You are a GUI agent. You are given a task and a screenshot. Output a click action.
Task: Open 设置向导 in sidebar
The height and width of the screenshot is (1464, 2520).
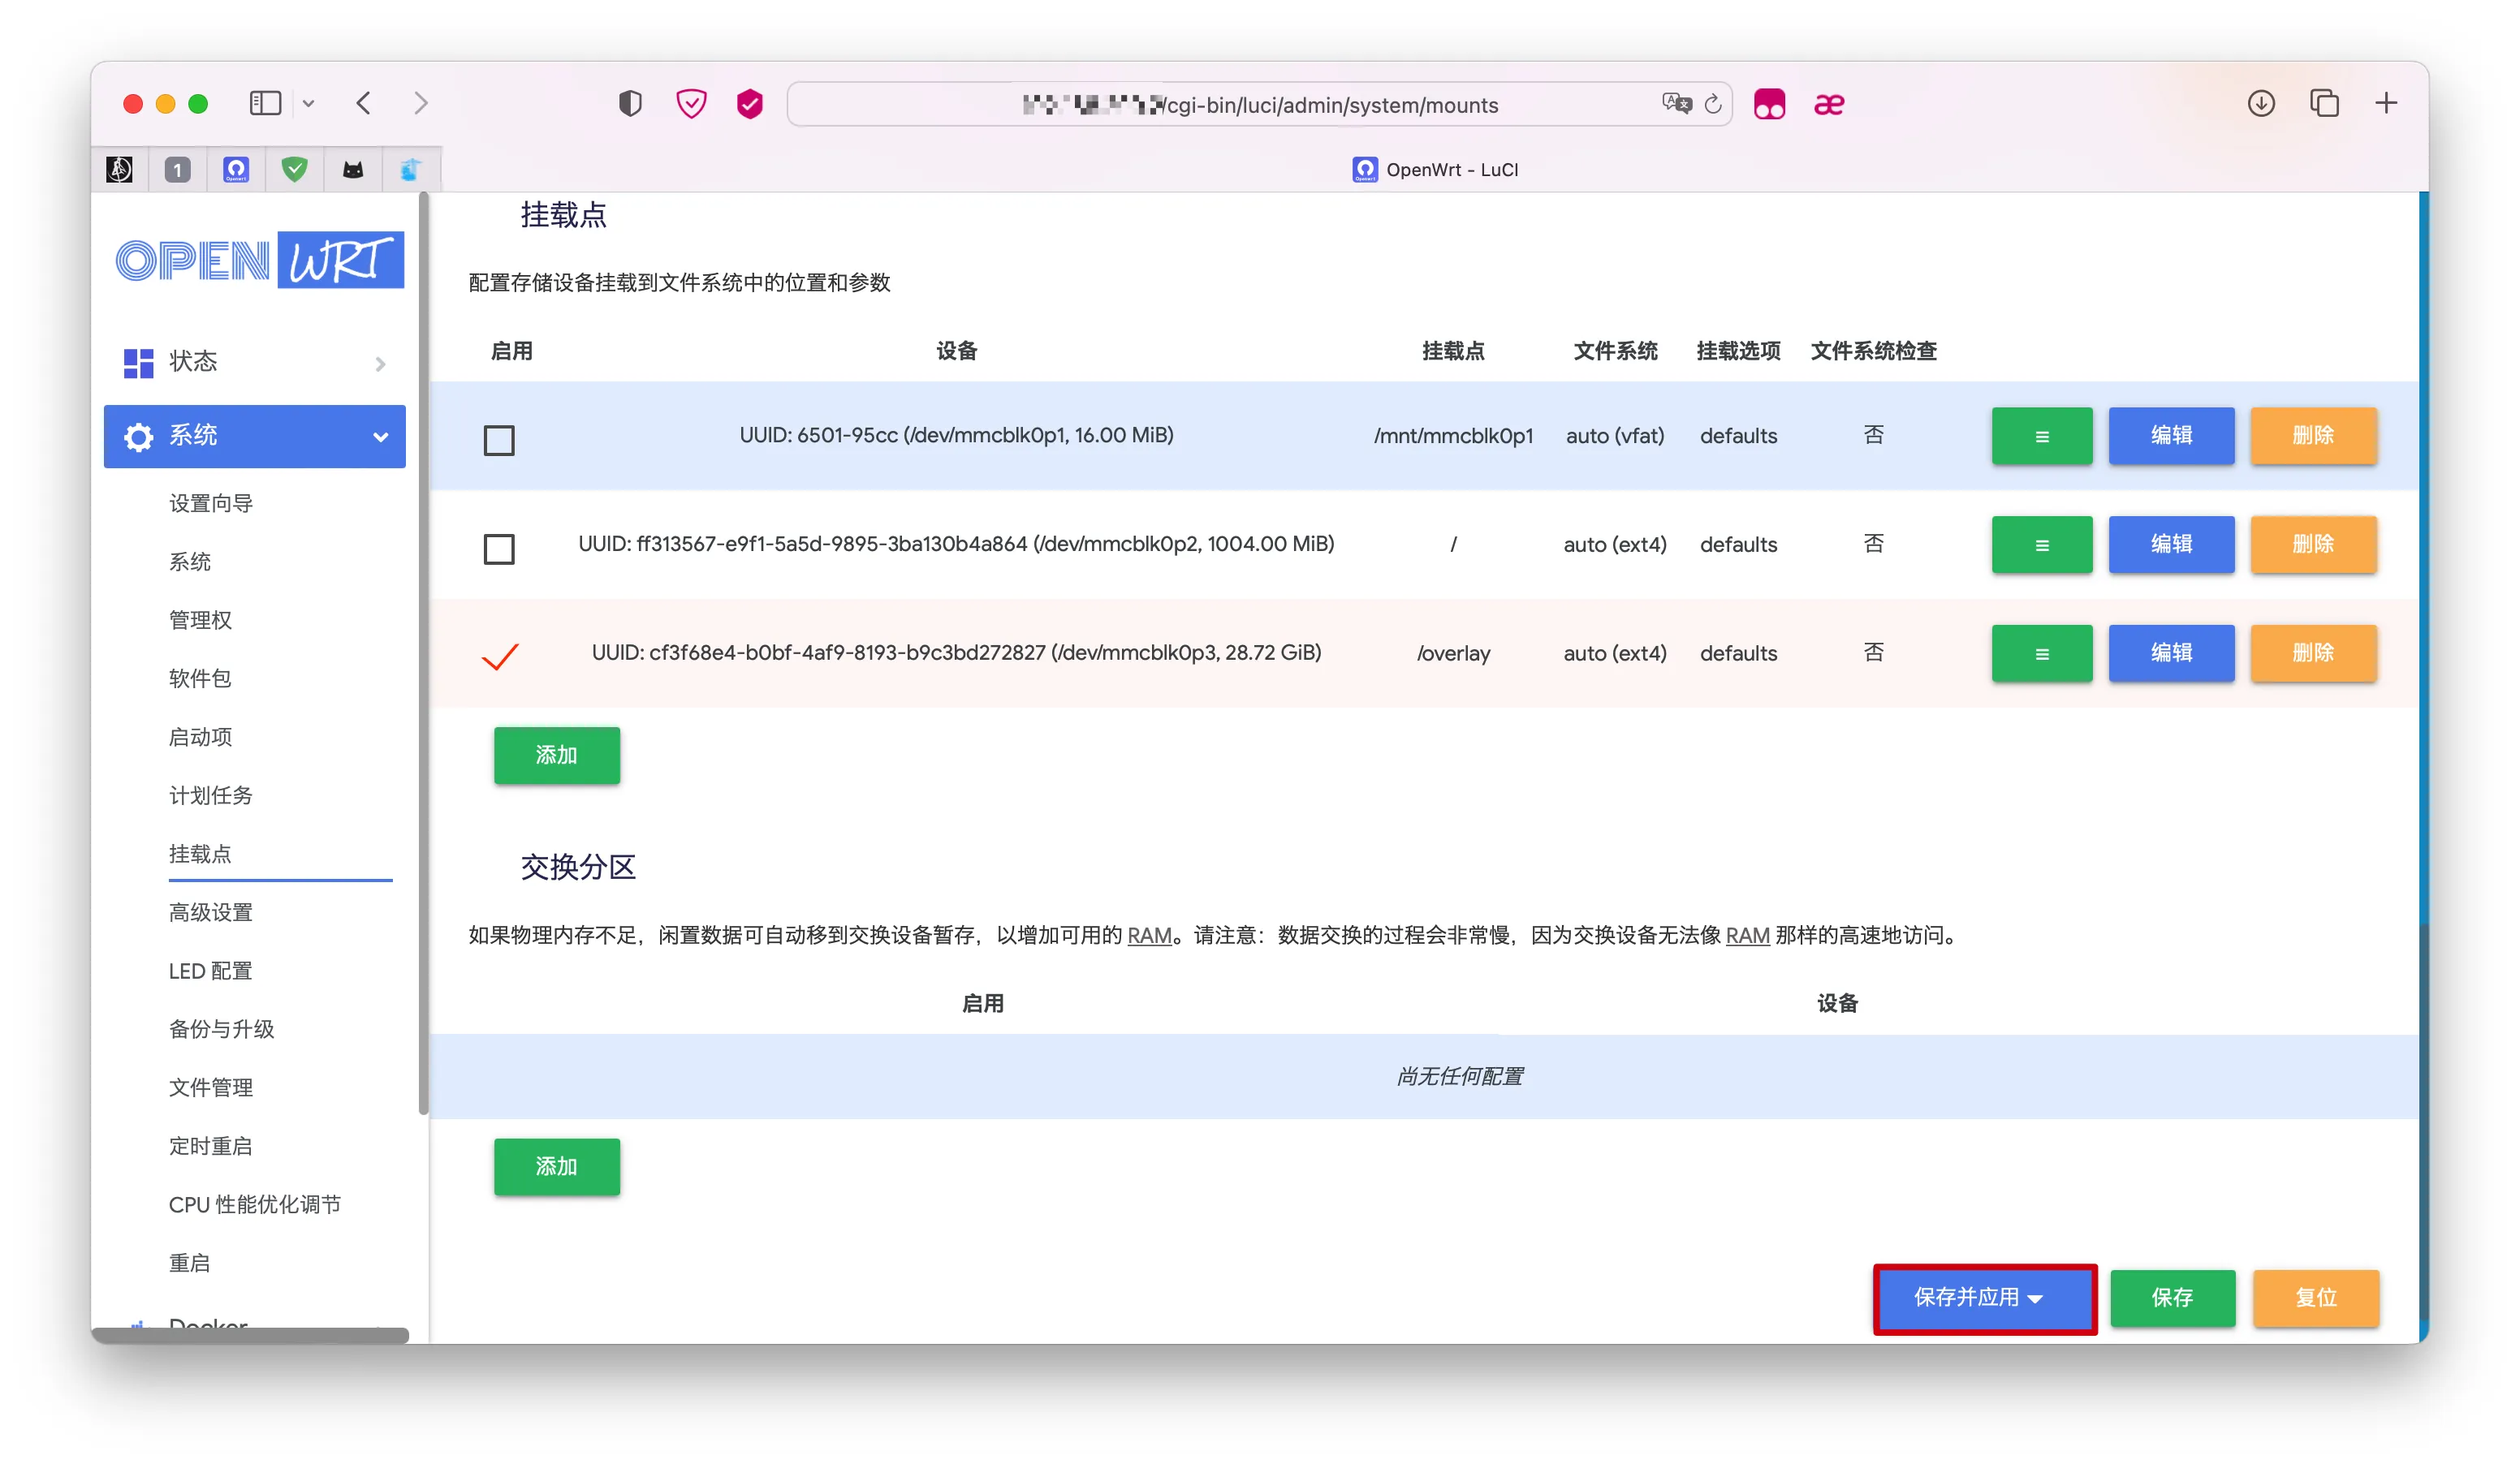(210, 502)
